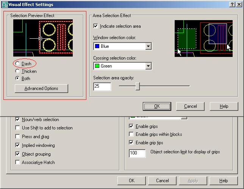Image resolution: width=244 pixels, height=189 pixels.
Task: Click the selection area opacity slider thumb
Action: [138, 86]
